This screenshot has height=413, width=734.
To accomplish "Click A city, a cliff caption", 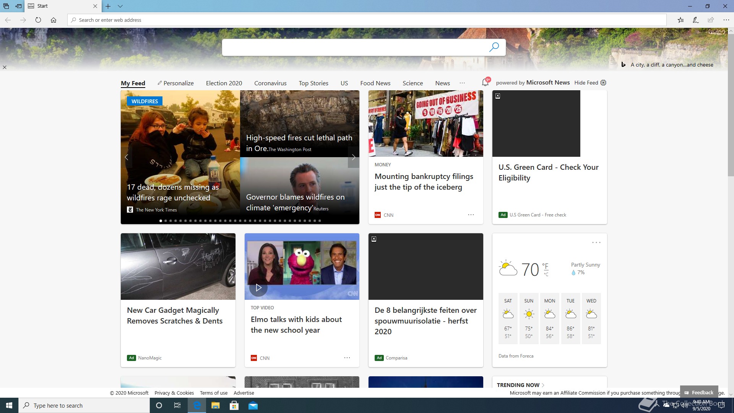I will click(672, 65).
